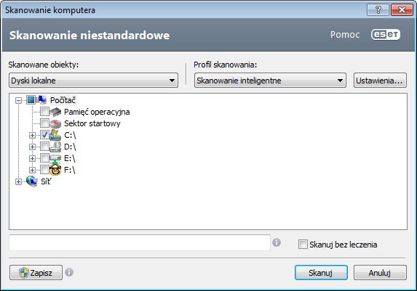Click the disc drive icon for D:\
The height and width of the screenshot is (291, 417).
55,147
